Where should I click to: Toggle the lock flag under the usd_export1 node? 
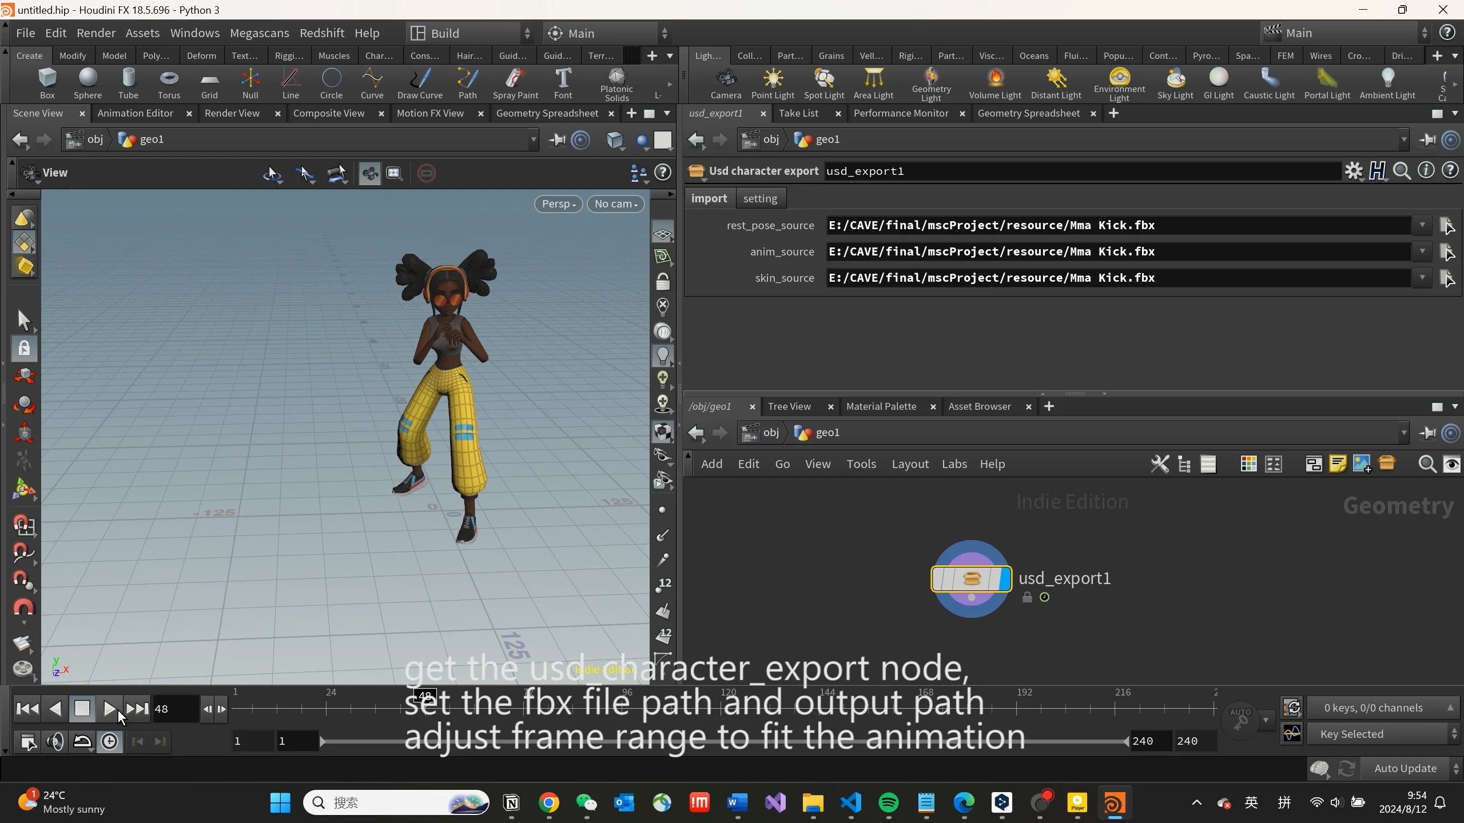1027,597
